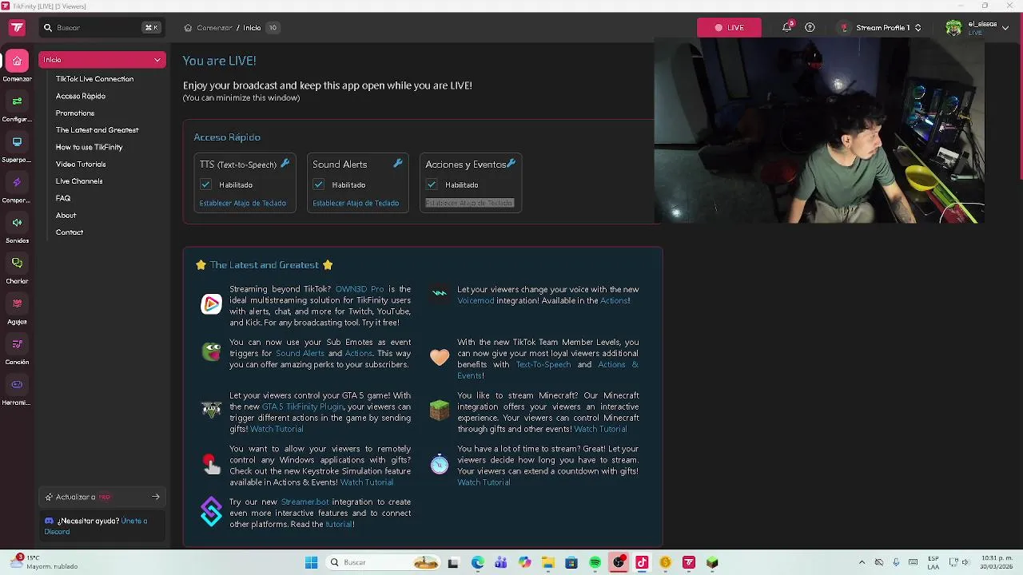1023x575 pixels.
Task: Open TikTok app from the taskbar
Action: pyautogui.click(x=642, y=563)
